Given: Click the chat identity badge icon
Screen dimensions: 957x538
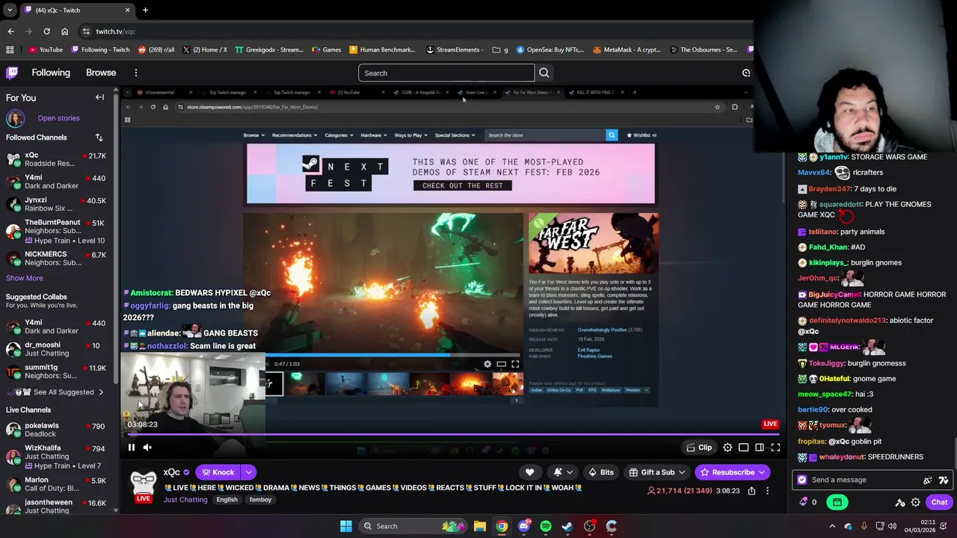Looking at the screenshot, I should point(802,480).
